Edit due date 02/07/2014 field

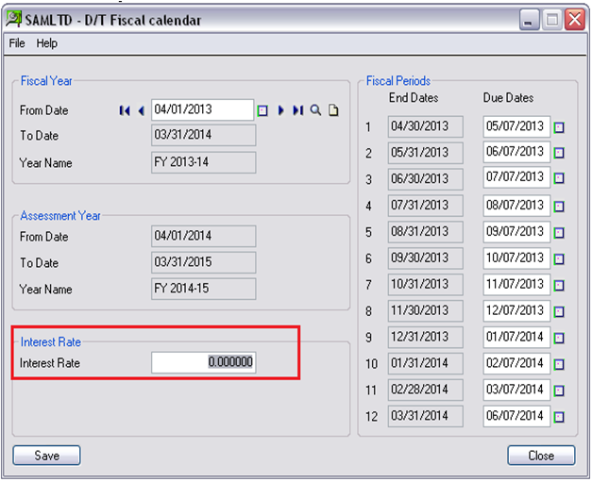[516, 363]
